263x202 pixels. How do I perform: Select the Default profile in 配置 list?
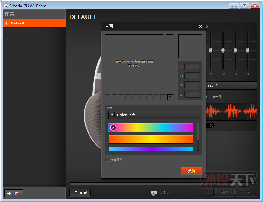pyautogui.click(x=34, y=23)
